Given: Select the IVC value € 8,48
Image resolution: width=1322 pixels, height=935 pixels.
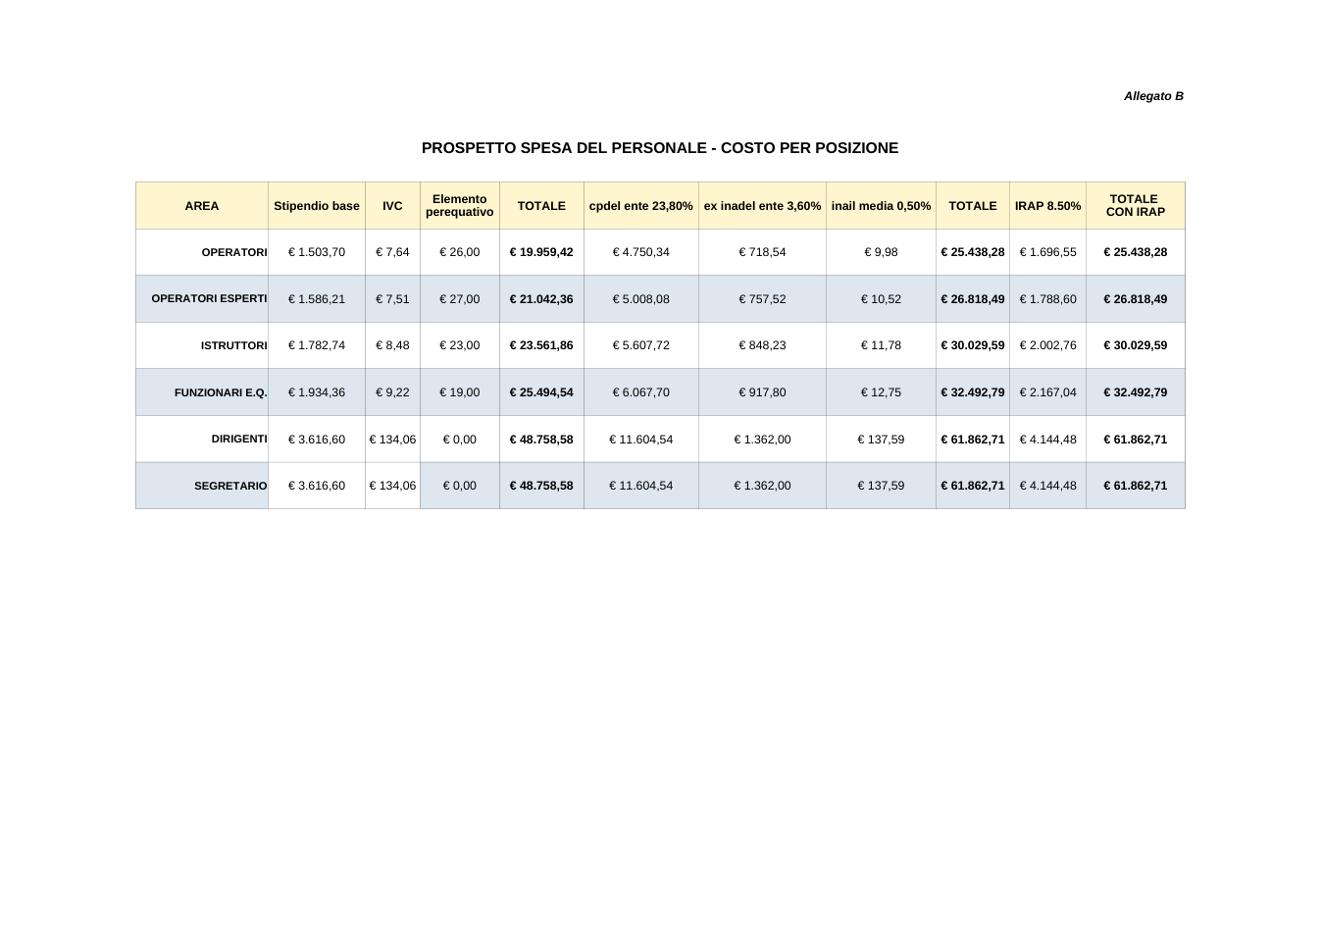Looking at the screenshot, I should click(x=392, y=345).
